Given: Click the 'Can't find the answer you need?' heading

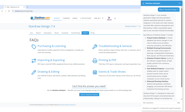Looking at the screenshot, I should (89, 86).
